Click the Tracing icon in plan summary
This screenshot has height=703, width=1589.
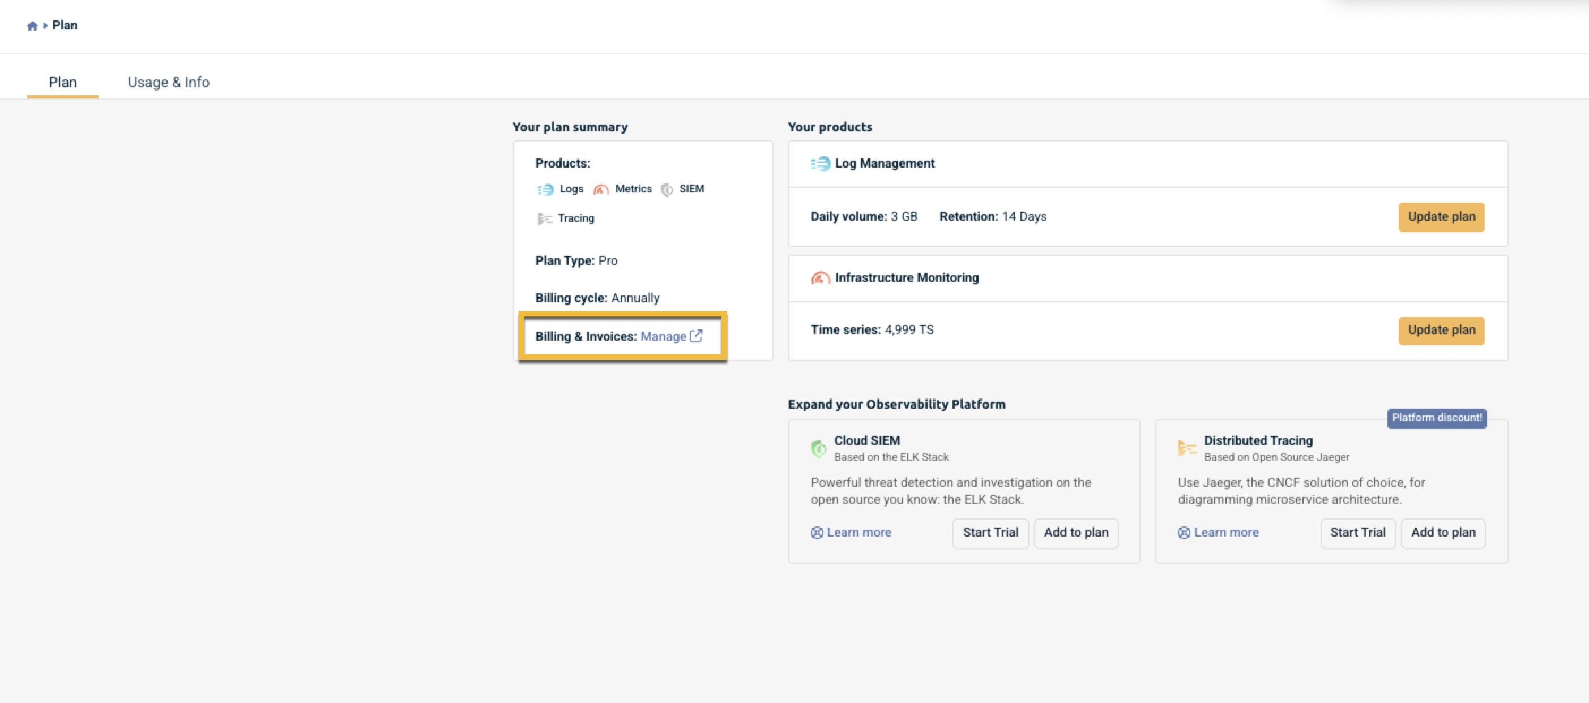[544, 218]
